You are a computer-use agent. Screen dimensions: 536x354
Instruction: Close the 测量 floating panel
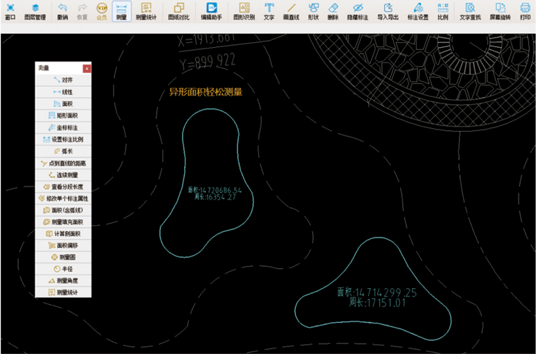point(86,69)
